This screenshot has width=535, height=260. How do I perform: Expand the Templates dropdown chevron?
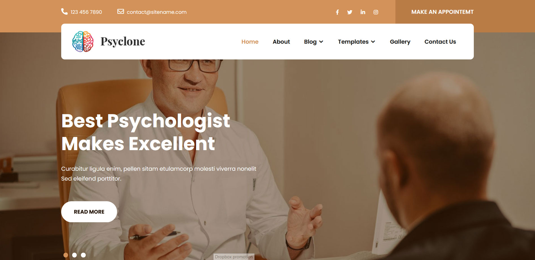(373, 42)
